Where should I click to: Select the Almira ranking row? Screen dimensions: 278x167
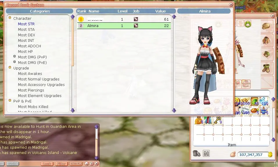coord(124,26)
